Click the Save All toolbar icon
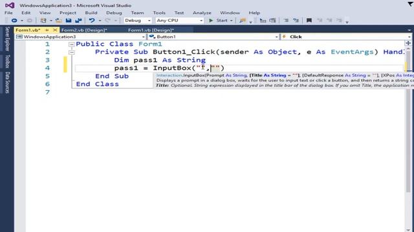The height and width of the screenshot is (232, 414). point(78,20)
